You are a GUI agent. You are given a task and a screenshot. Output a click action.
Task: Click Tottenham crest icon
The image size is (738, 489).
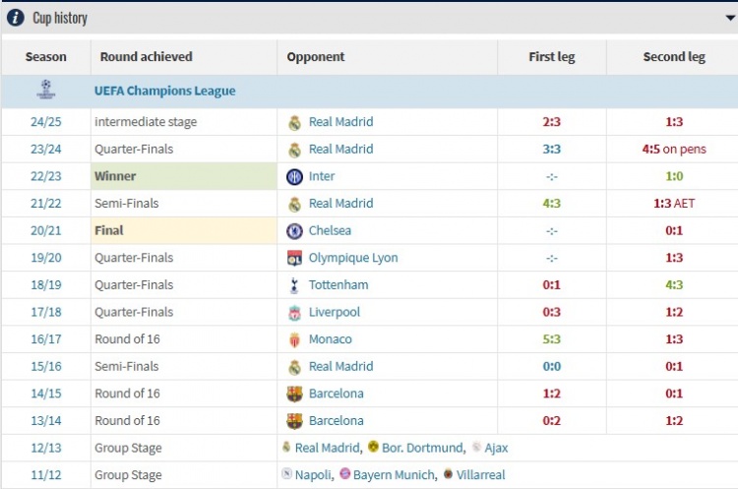(x=294, y=285)
